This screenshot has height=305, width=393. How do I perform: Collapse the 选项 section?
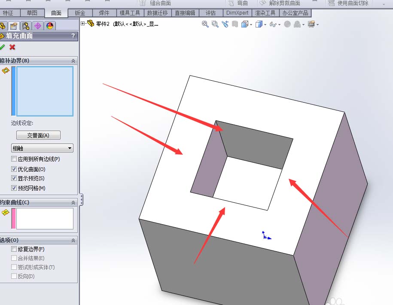(73, 240)
